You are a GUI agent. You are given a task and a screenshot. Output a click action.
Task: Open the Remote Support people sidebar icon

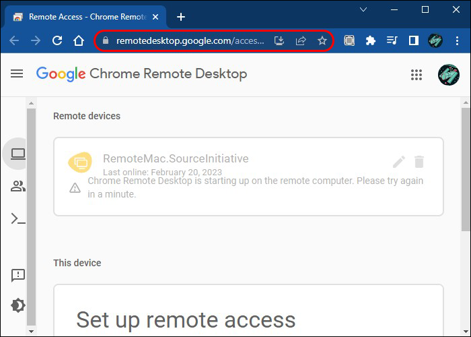18,187
